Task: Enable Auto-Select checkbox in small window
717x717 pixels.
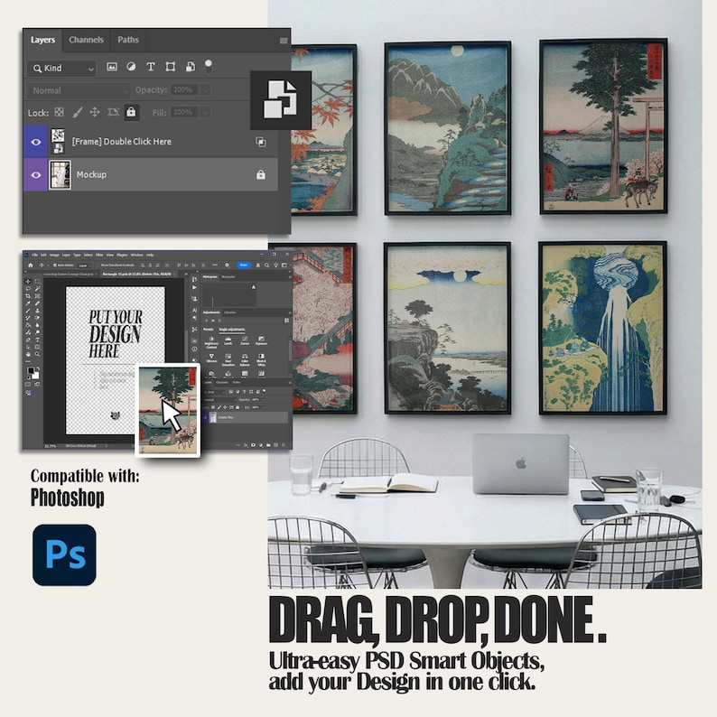Action: (x=55, y=265)
